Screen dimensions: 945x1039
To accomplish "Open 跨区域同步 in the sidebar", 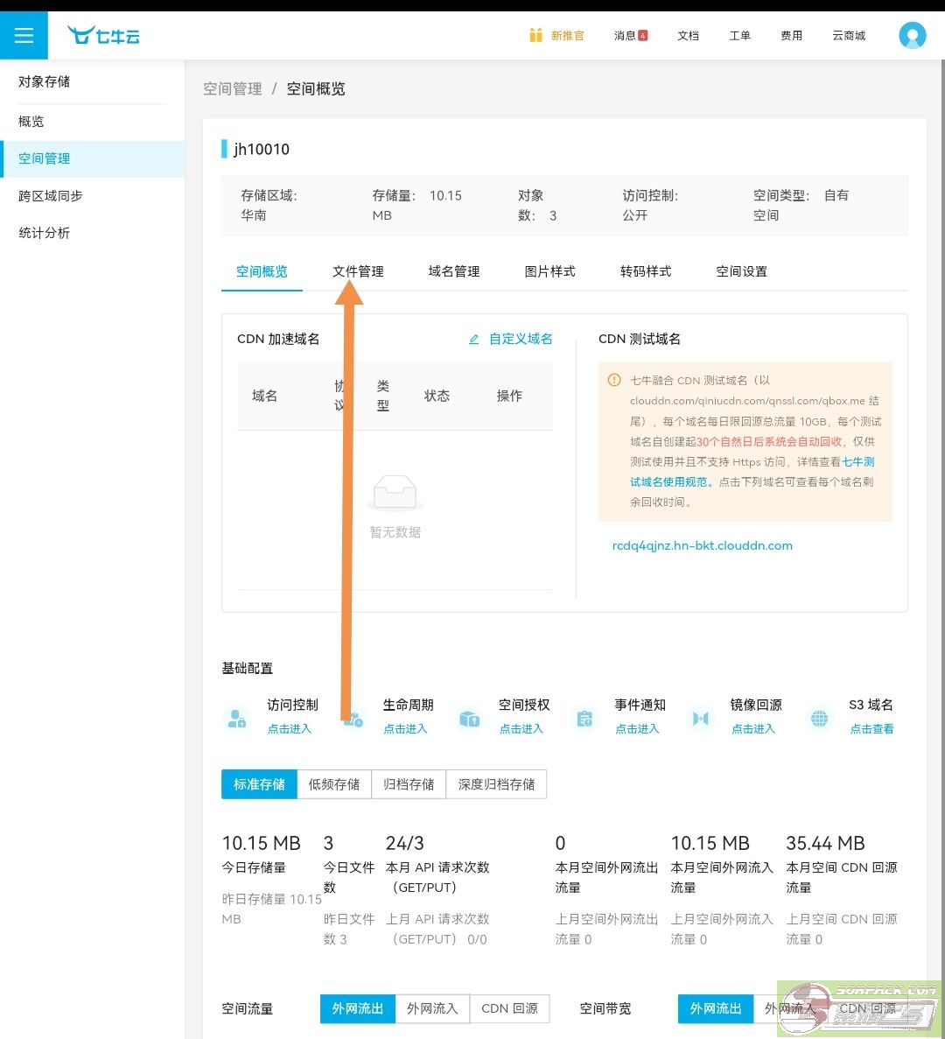I will [93, 195].
